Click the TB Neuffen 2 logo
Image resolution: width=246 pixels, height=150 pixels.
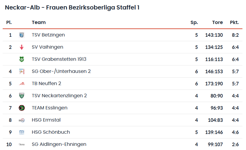(21, 84)
